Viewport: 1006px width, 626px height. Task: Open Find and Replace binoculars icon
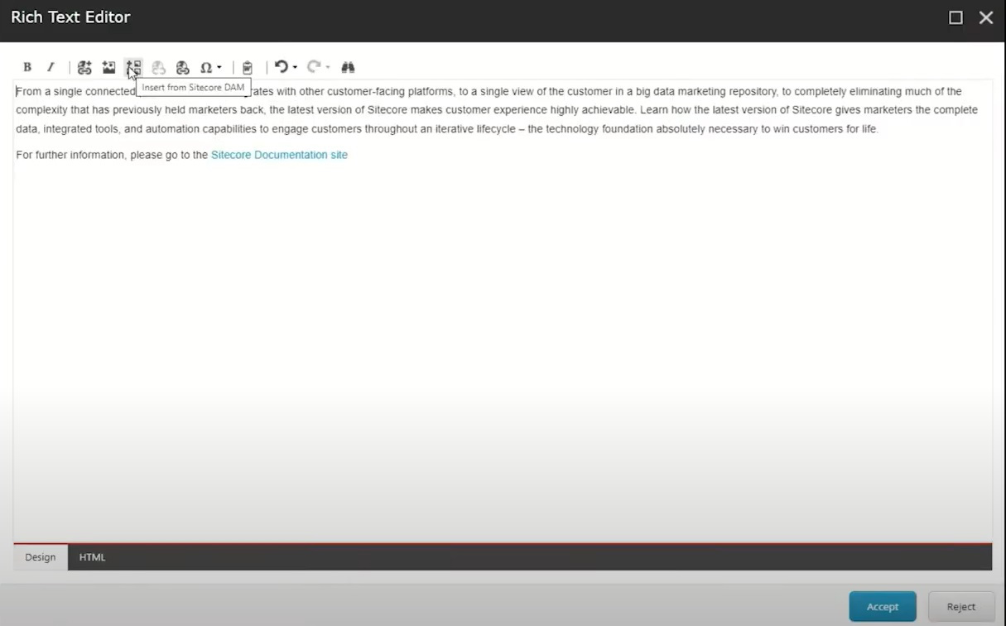pyautogui.click(x=348, y=67)
